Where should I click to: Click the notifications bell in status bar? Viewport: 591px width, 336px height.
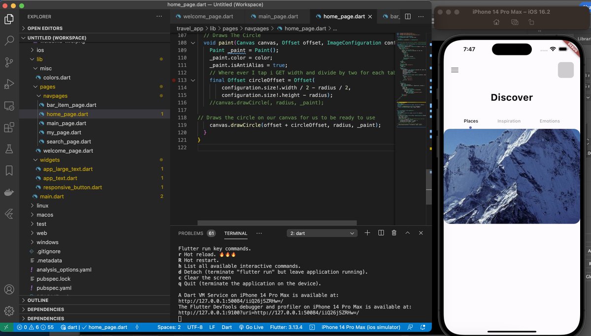pyautogui.click(x=423, y=327)
